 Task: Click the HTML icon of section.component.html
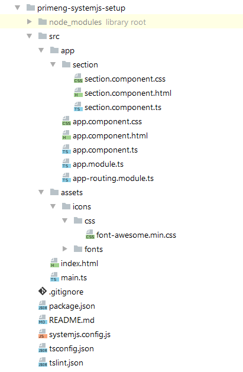point(78,93)
